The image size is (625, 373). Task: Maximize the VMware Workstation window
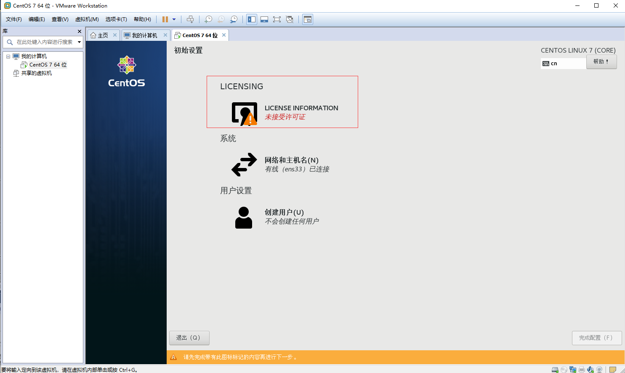click(596, 6)
